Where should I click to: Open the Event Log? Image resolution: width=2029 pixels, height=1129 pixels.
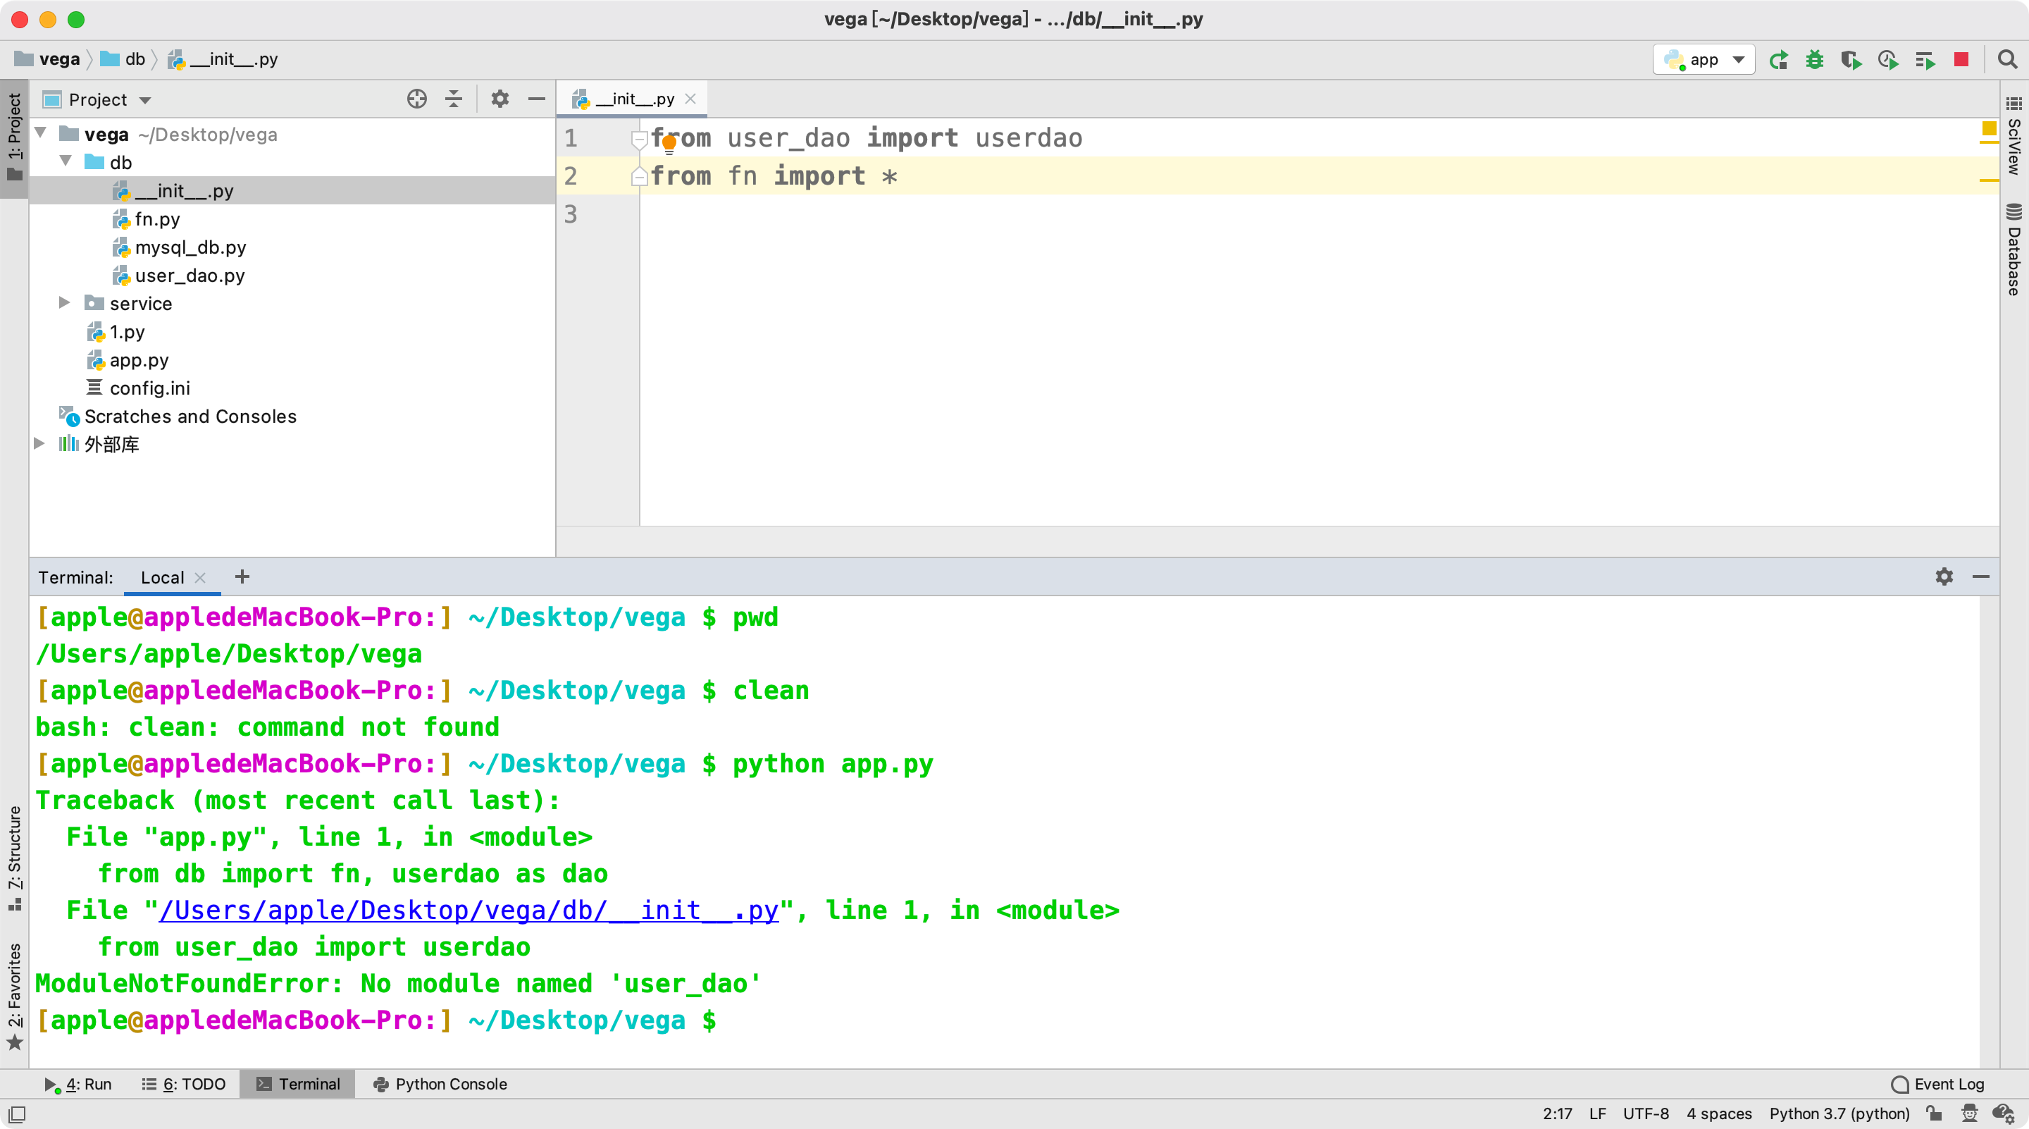[1937, 1084]
